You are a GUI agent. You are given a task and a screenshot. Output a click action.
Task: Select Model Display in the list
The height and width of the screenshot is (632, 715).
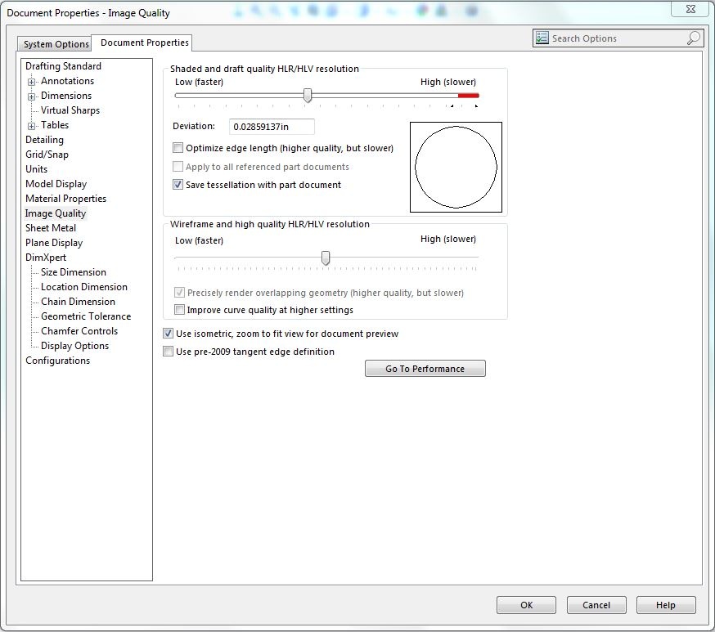click(x=56, y=184)
